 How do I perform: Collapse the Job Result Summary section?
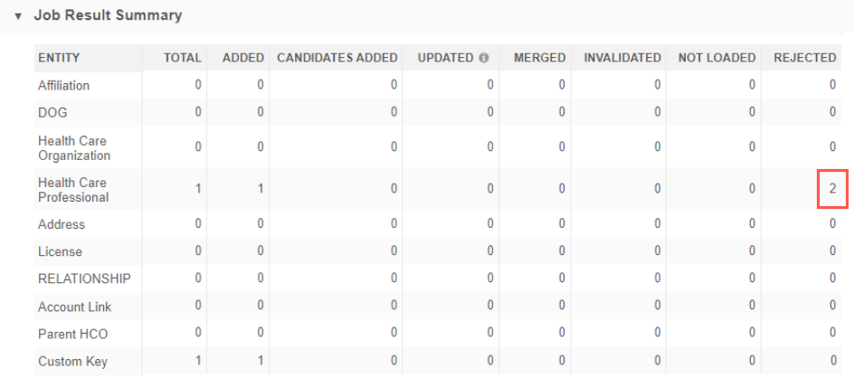point(18,16)
